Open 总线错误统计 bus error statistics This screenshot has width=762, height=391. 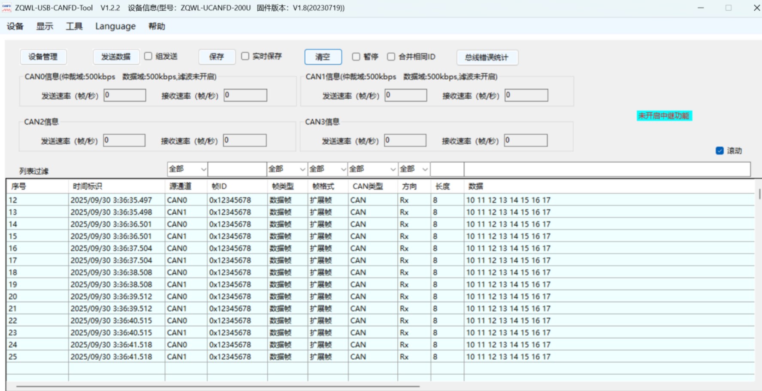[x=487, y=57]
